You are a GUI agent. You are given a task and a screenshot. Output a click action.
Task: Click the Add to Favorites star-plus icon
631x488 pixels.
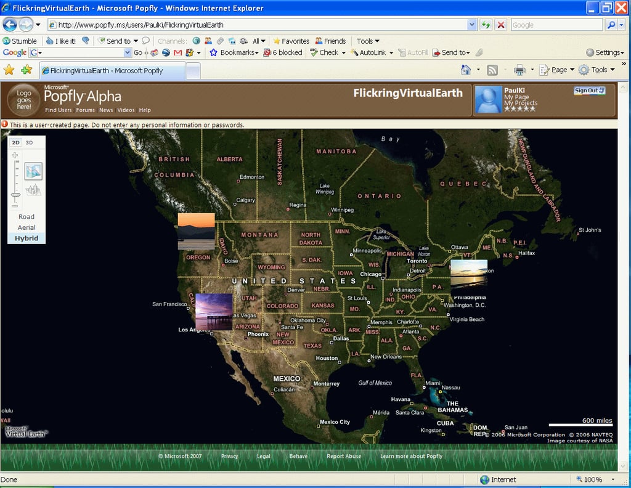tap(26, 70)
